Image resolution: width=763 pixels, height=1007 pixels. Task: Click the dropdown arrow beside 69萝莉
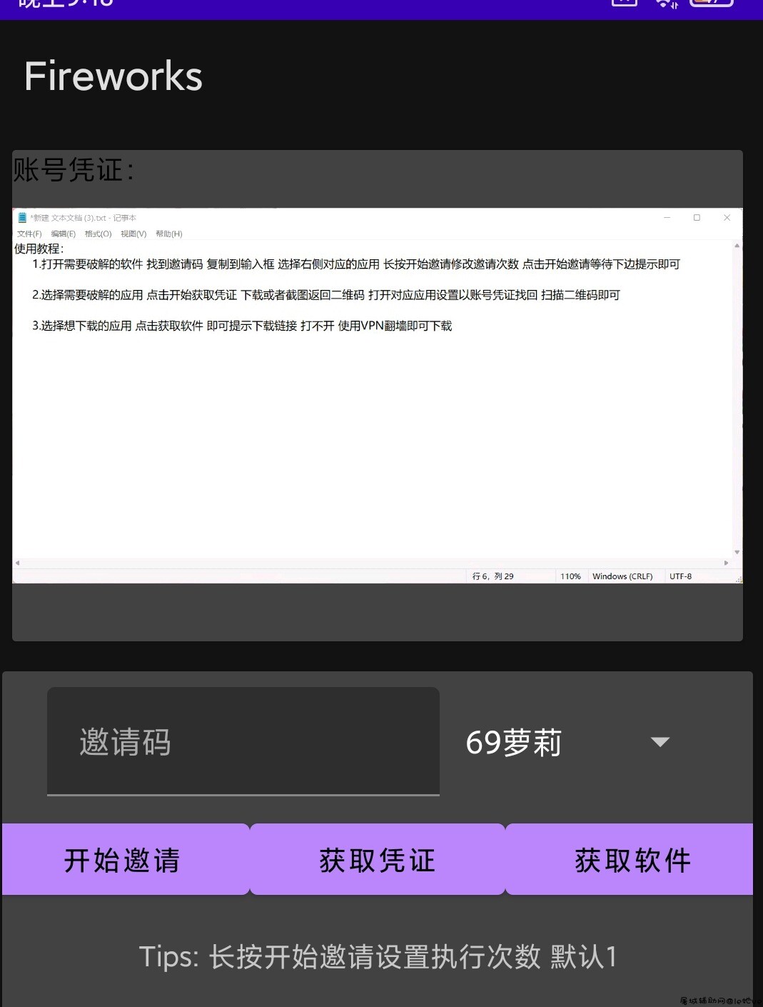point(660,742)
